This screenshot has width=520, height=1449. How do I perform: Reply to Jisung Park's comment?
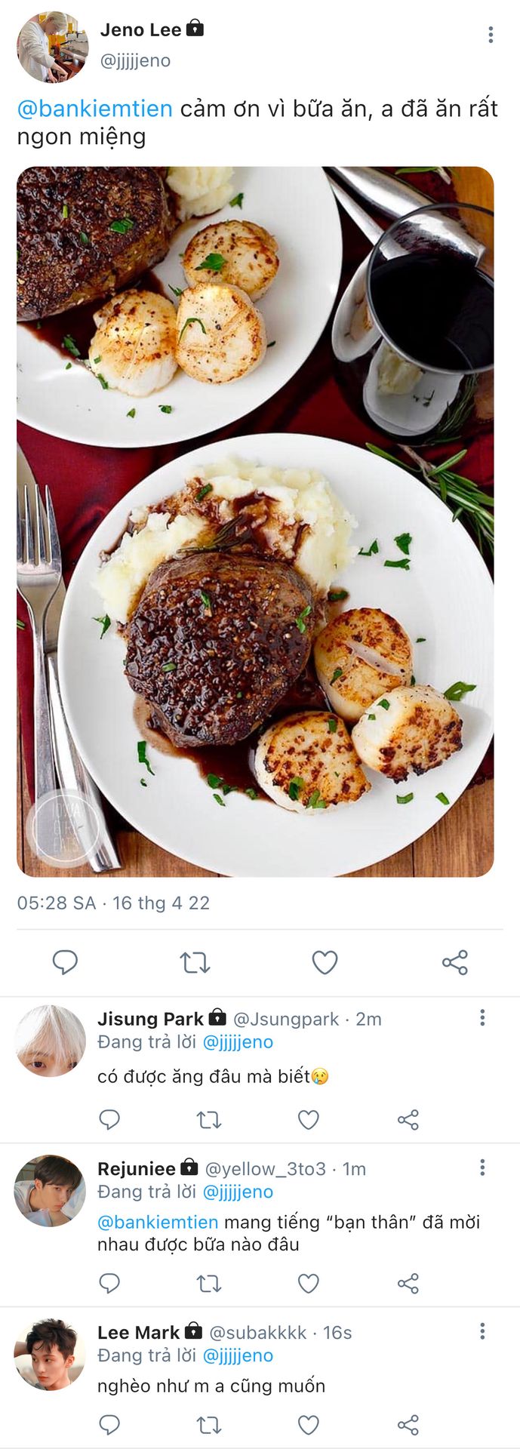click(109, 1119)
